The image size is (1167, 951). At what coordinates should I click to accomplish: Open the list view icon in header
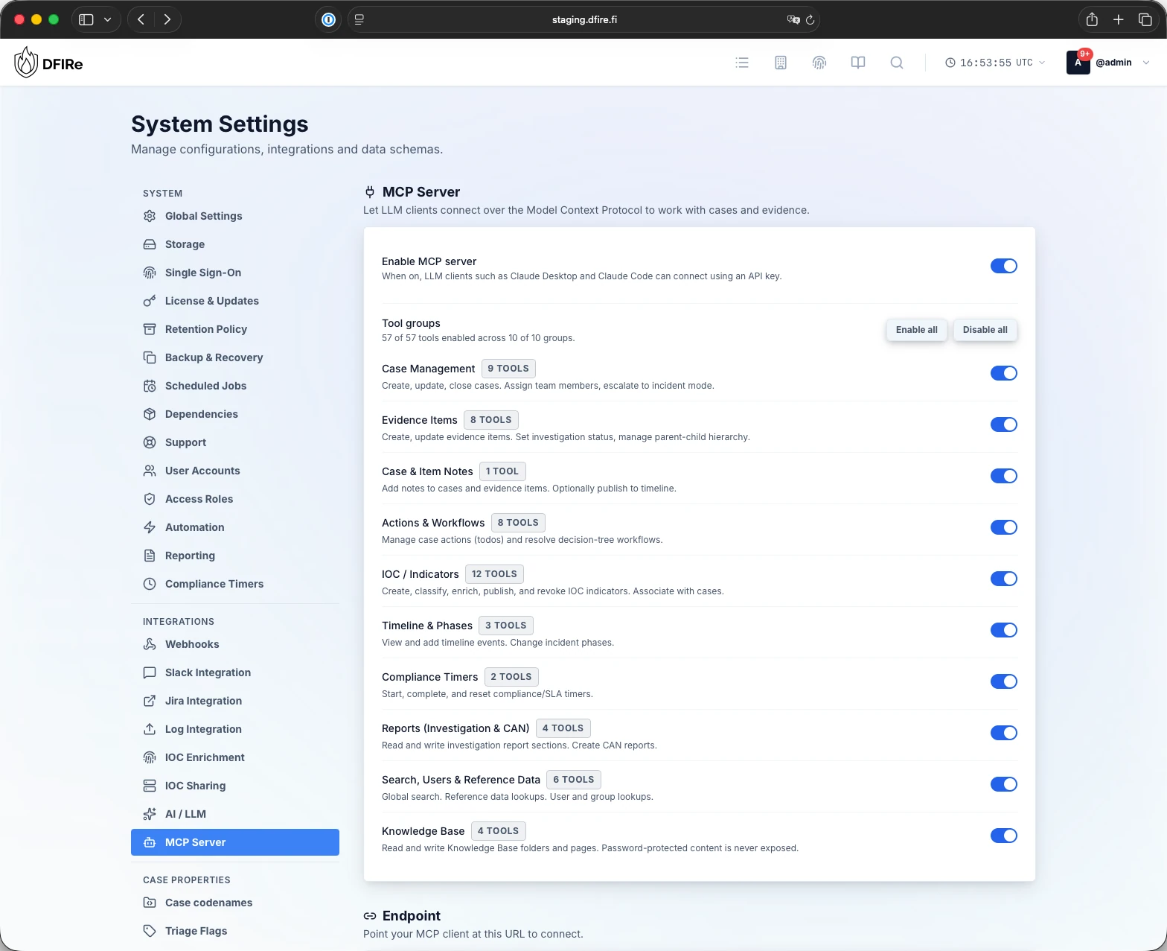742,63
